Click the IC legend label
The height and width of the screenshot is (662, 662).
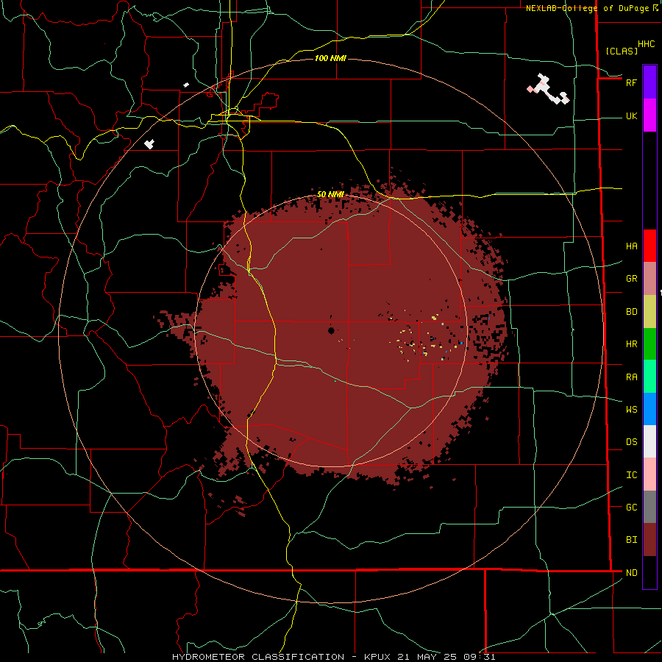click(x=631, y=475)
